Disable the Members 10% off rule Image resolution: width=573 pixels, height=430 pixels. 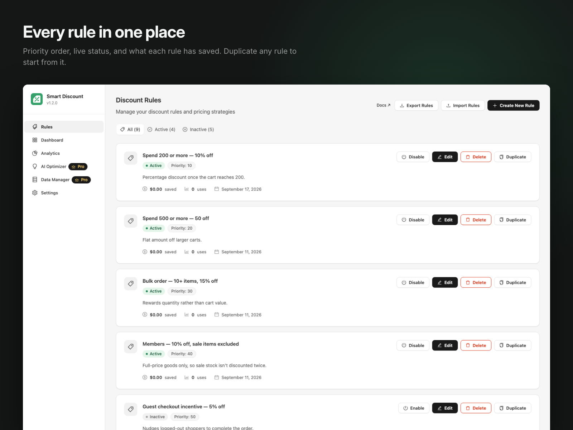[413, 345]
